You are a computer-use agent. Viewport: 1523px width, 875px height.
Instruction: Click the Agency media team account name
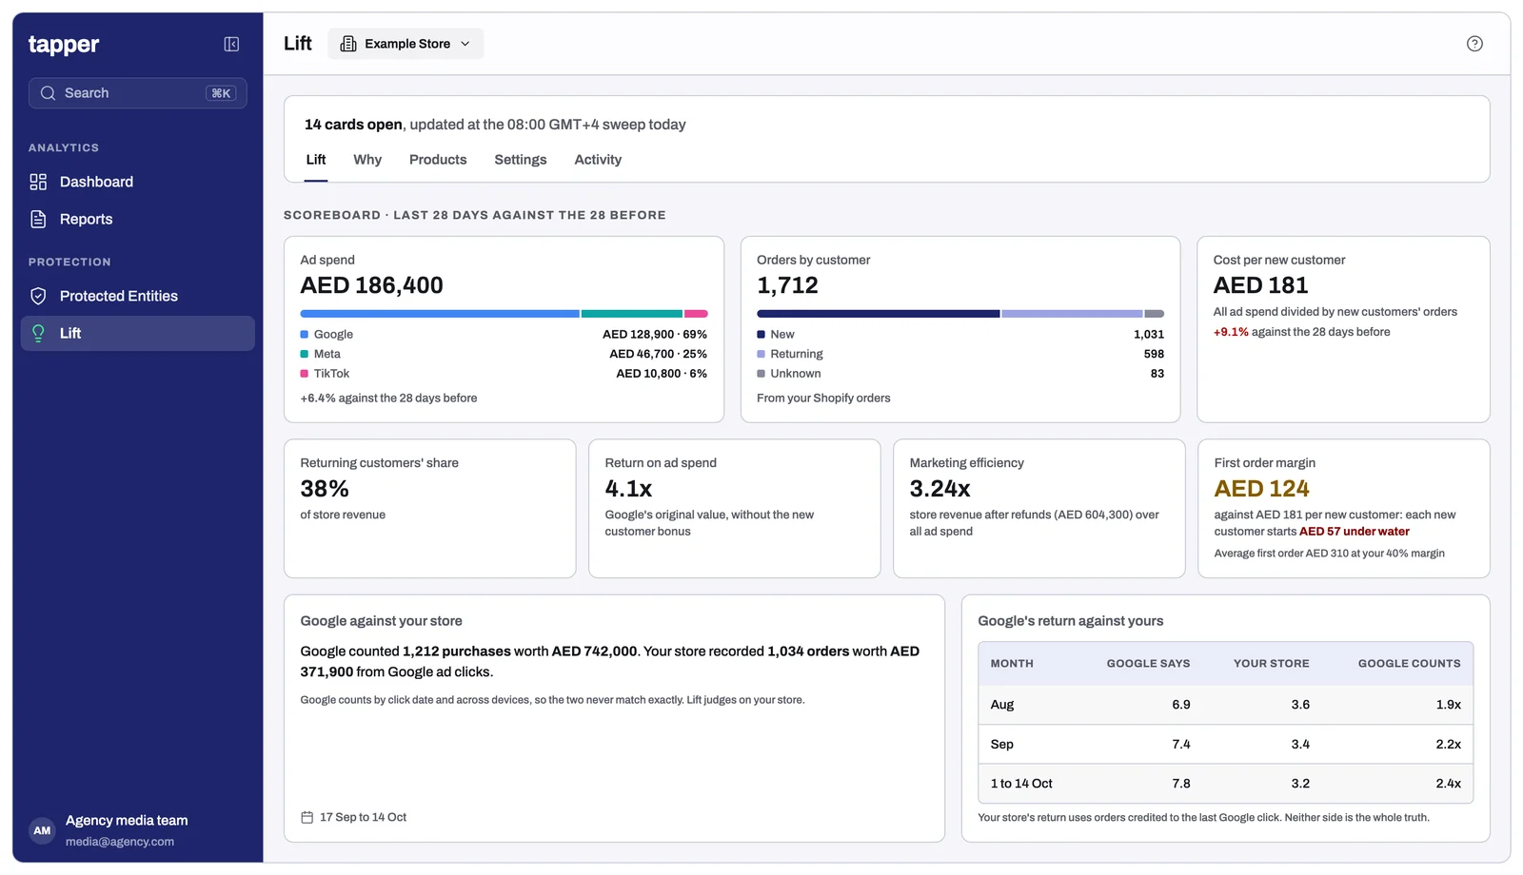(127, 820)
